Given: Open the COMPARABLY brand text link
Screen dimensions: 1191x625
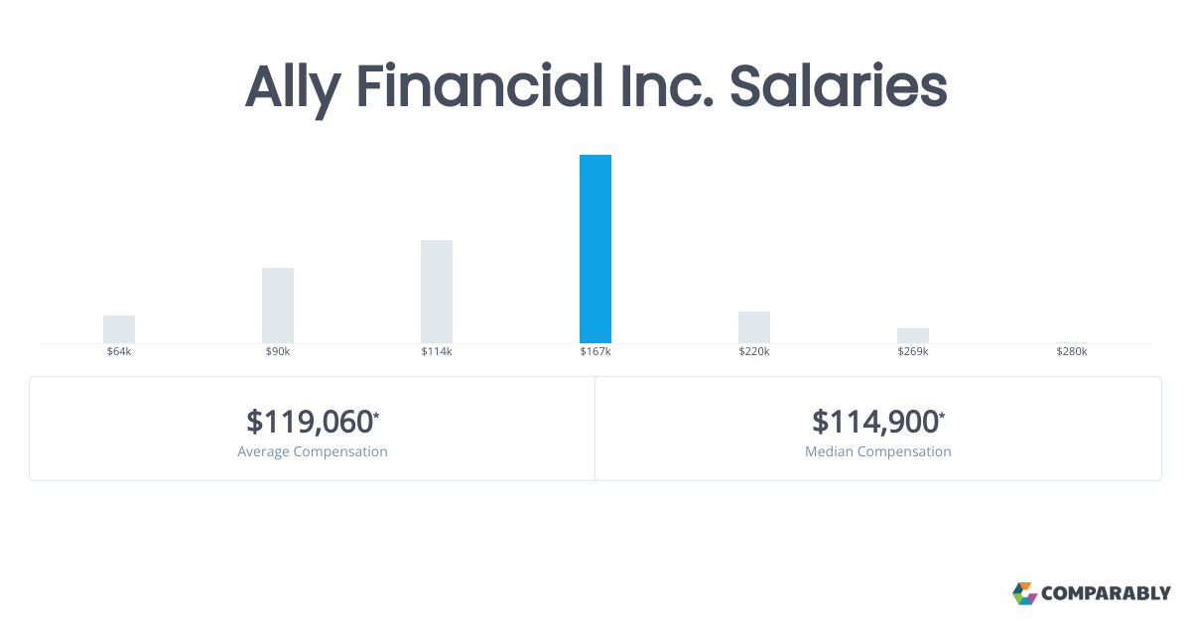Looking at the screenshot, I should click(1106, 594).
